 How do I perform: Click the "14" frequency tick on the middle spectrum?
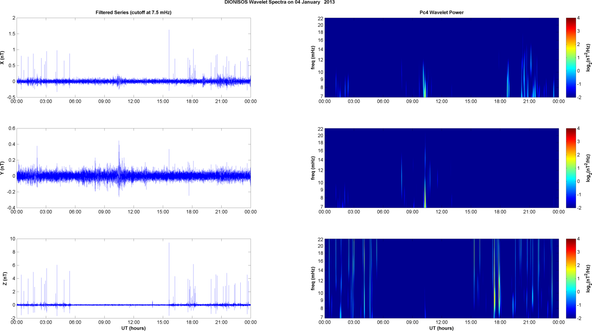click(321, 160)
